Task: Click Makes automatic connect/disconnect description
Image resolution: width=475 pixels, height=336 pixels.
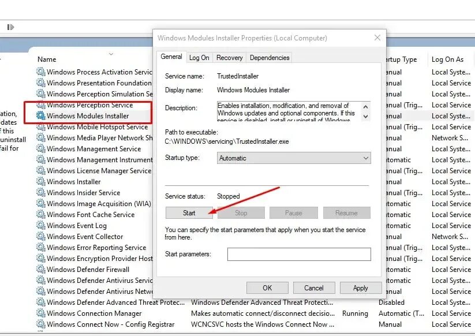Action: click(x=263, y=313)
